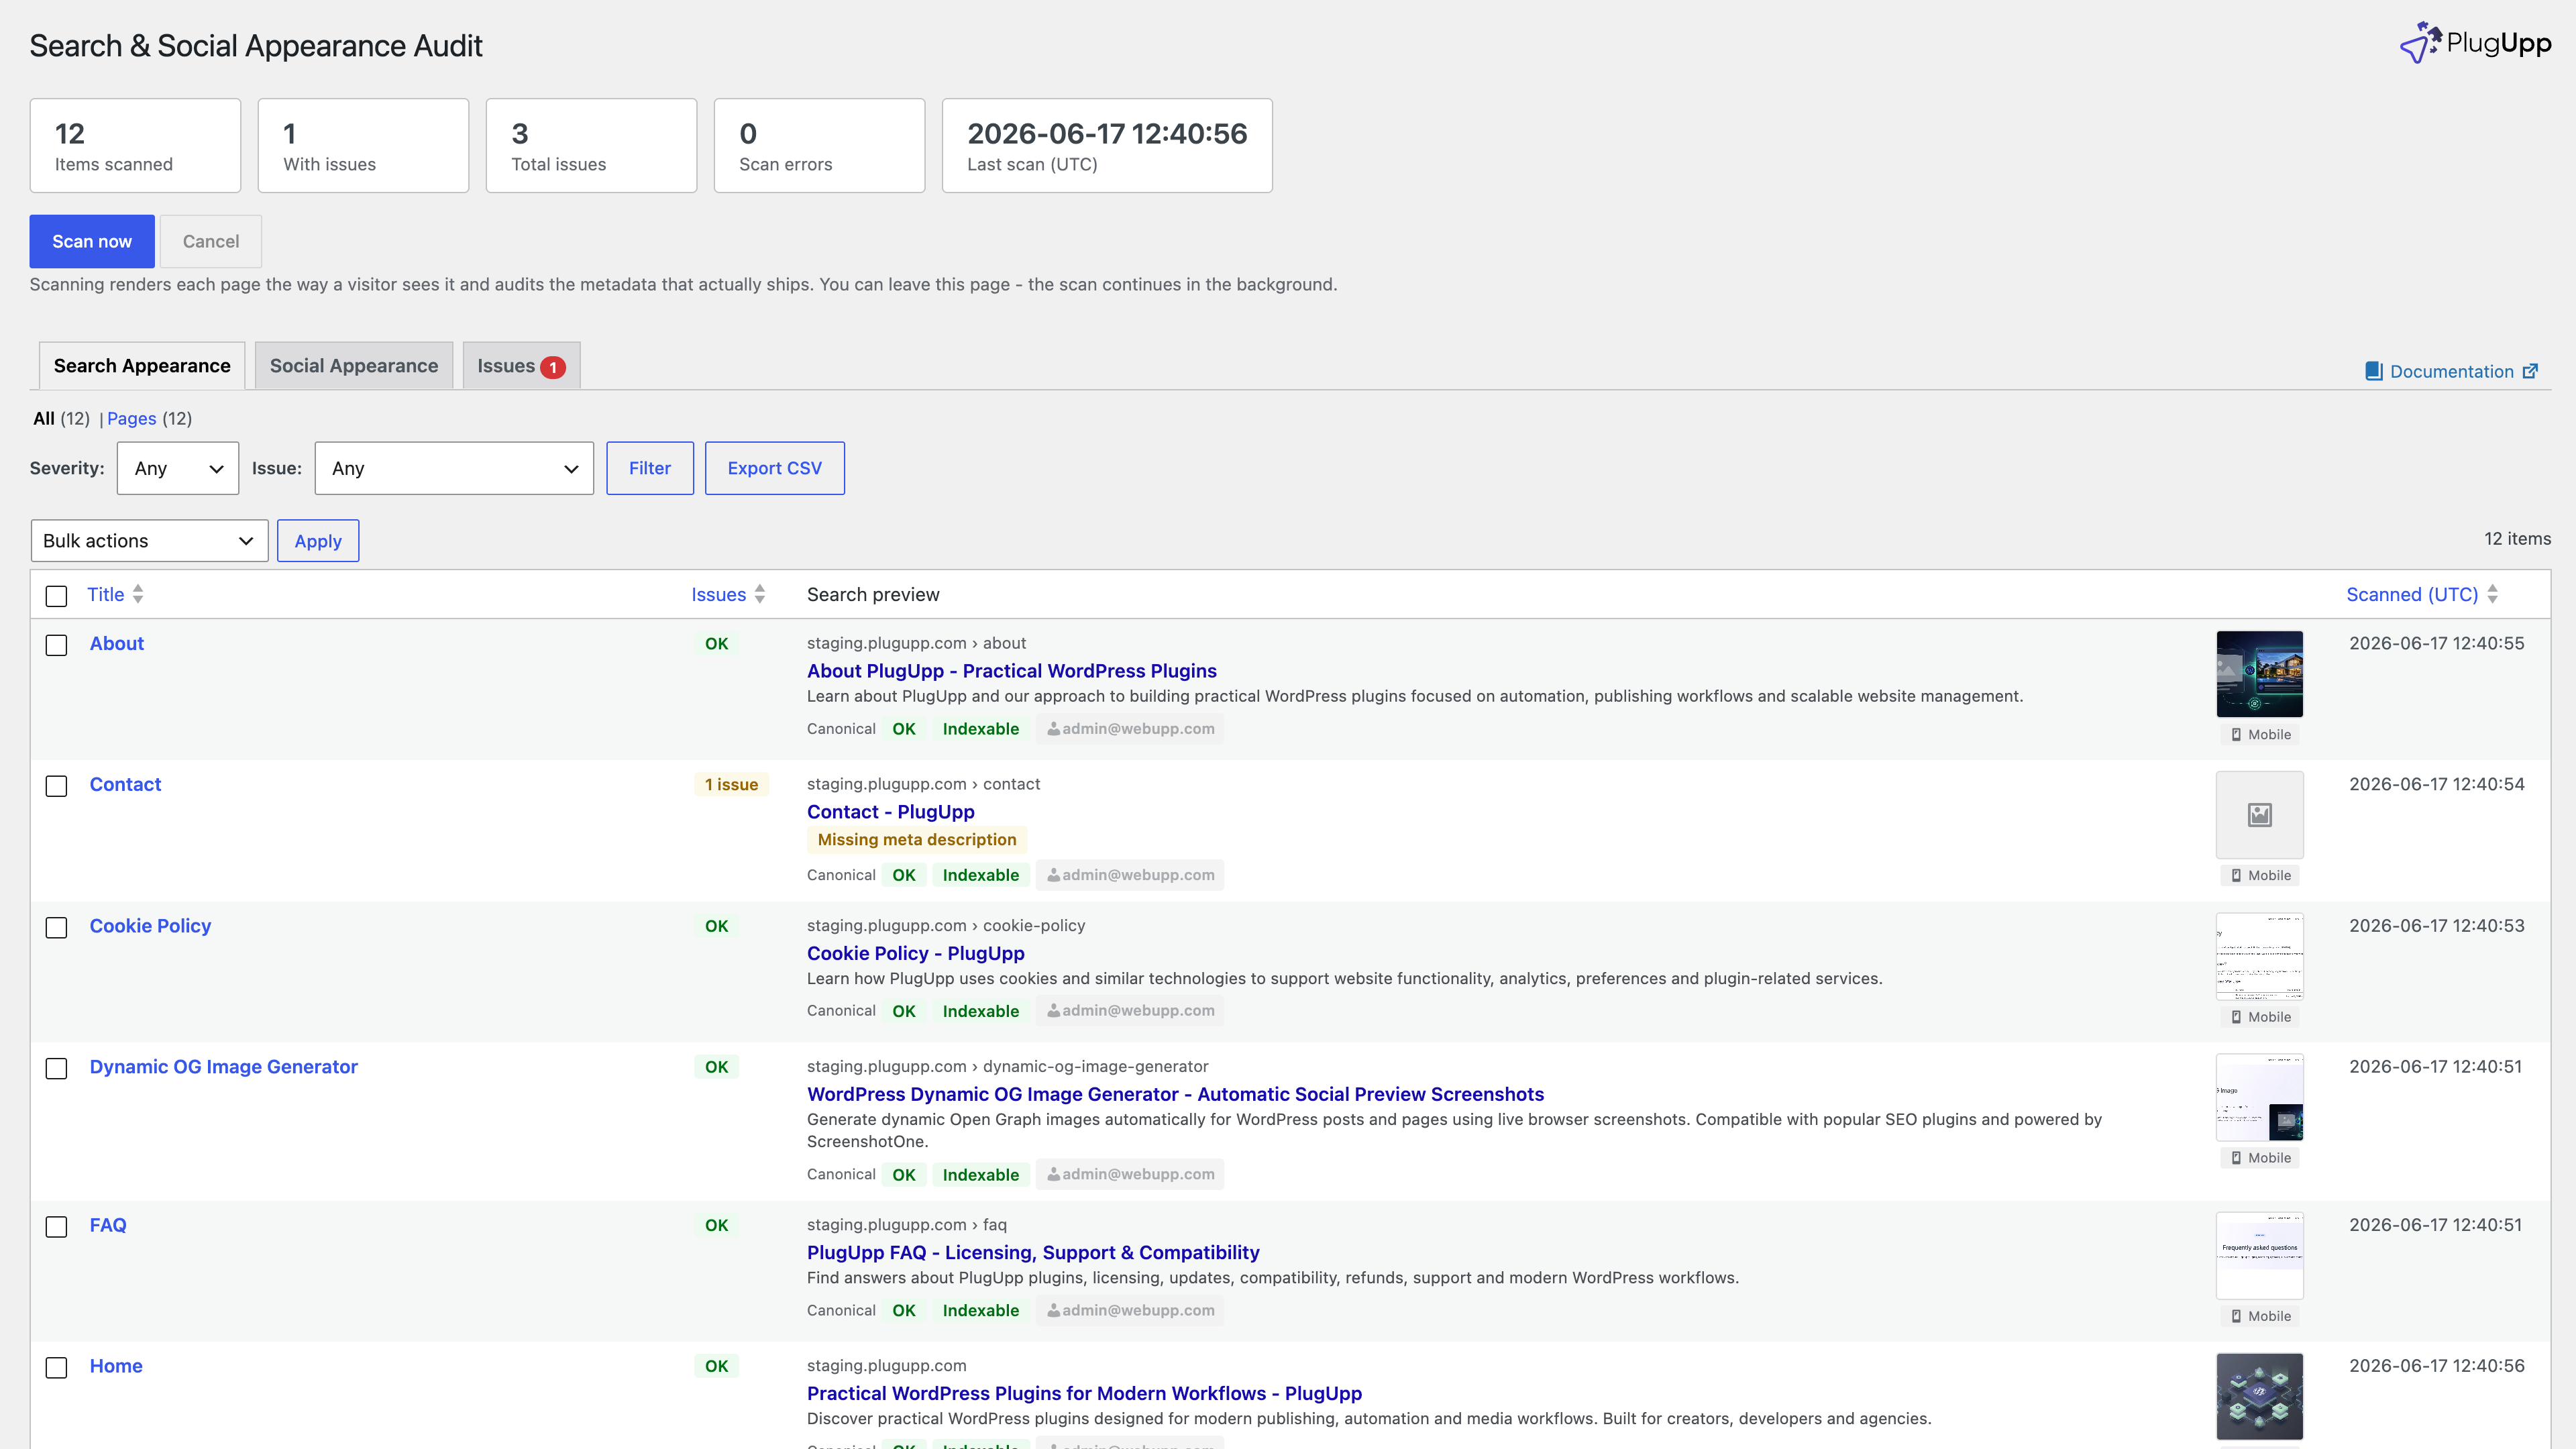Click the Apply button
2576x1449 pixels.
(318, 541)
